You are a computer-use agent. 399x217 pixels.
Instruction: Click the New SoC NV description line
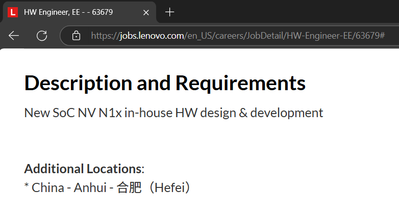173,113
